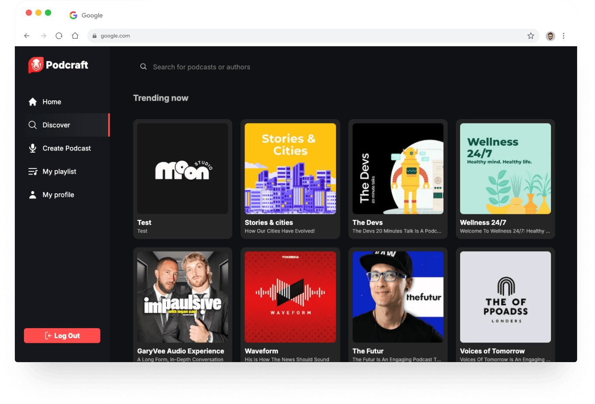Reload the page with refresh icon
Image resolution: width=595 pixels, height=404 pixels.
point(59,36)
